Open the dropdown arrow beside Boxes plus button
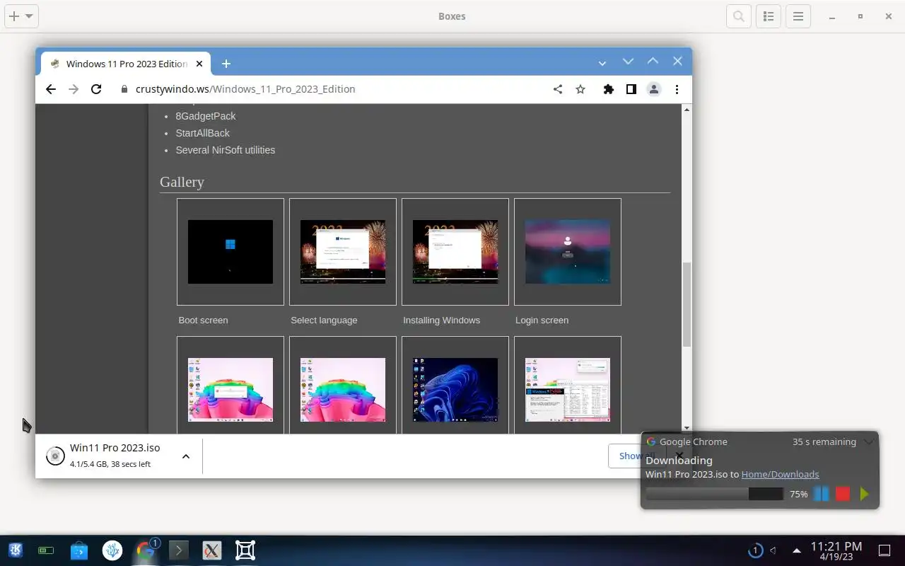The width and height of the screenshot is (905, 566). point(29,16)
